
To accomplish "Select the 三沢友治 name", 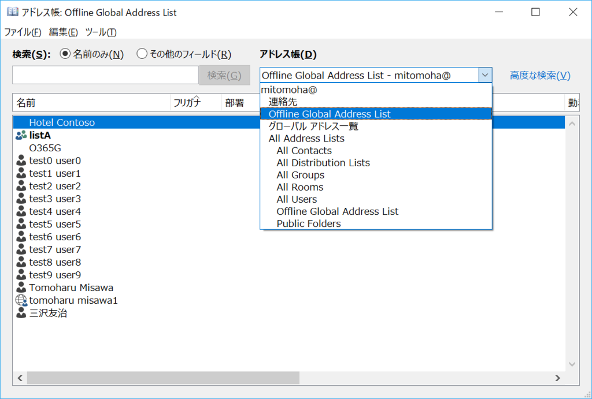I will pos(49,313).
